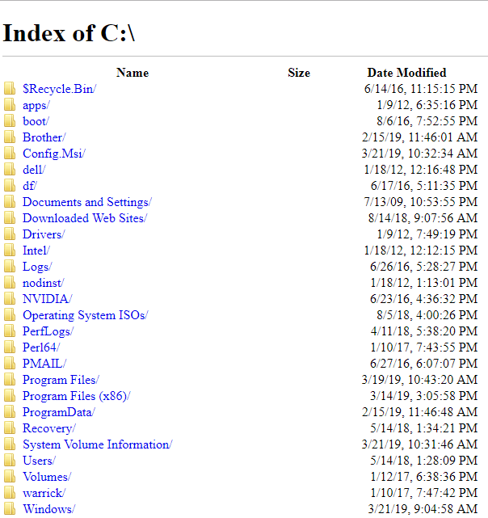Screen dimensions: 488x518
Task: Click folder icon beside Users/
Action: [10, 461]
